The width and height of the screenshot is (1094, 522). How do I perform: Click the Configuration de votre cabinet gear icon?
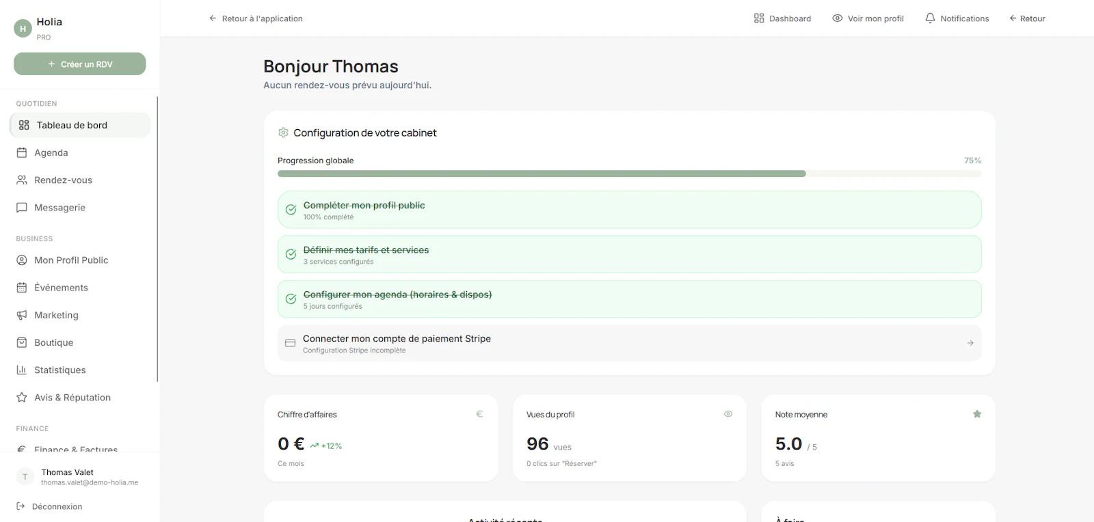coord(283,133)
